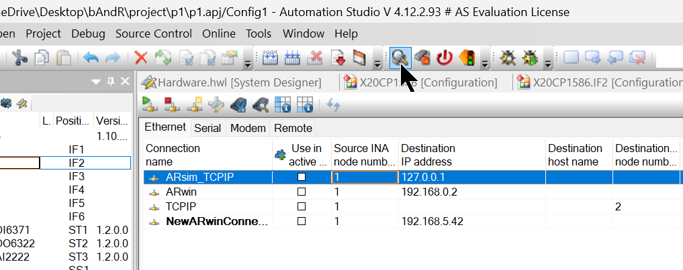
Task: Click Destination host name column header
Action: pos(579,155)
